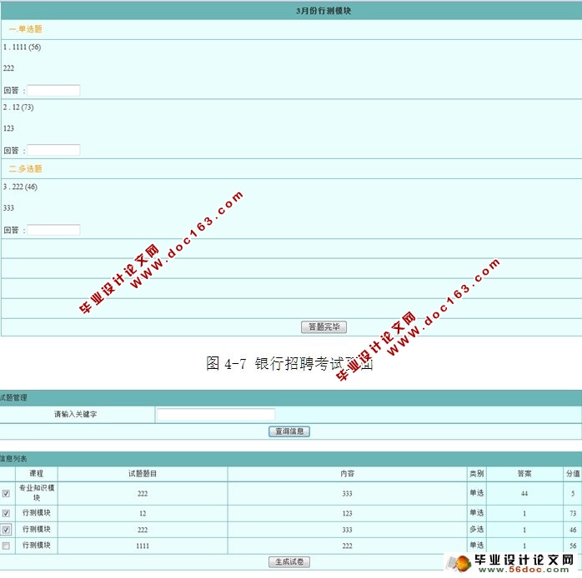Uncheck the 专业知识模块 row checkbox
Viewport: 582px width, 578px height.
[6, 494]
